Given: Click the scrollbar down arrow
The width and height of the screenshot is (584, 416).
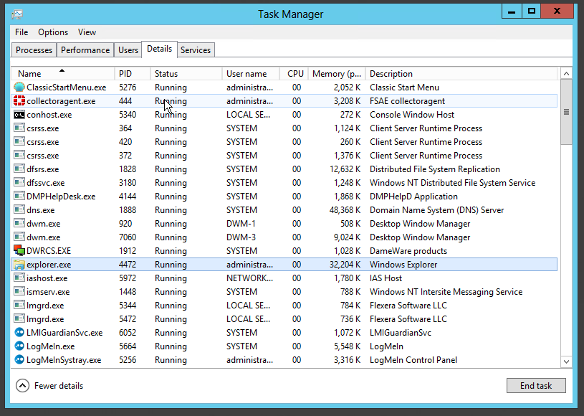Looking at the screenshot, I should click(x=566, y=362).
